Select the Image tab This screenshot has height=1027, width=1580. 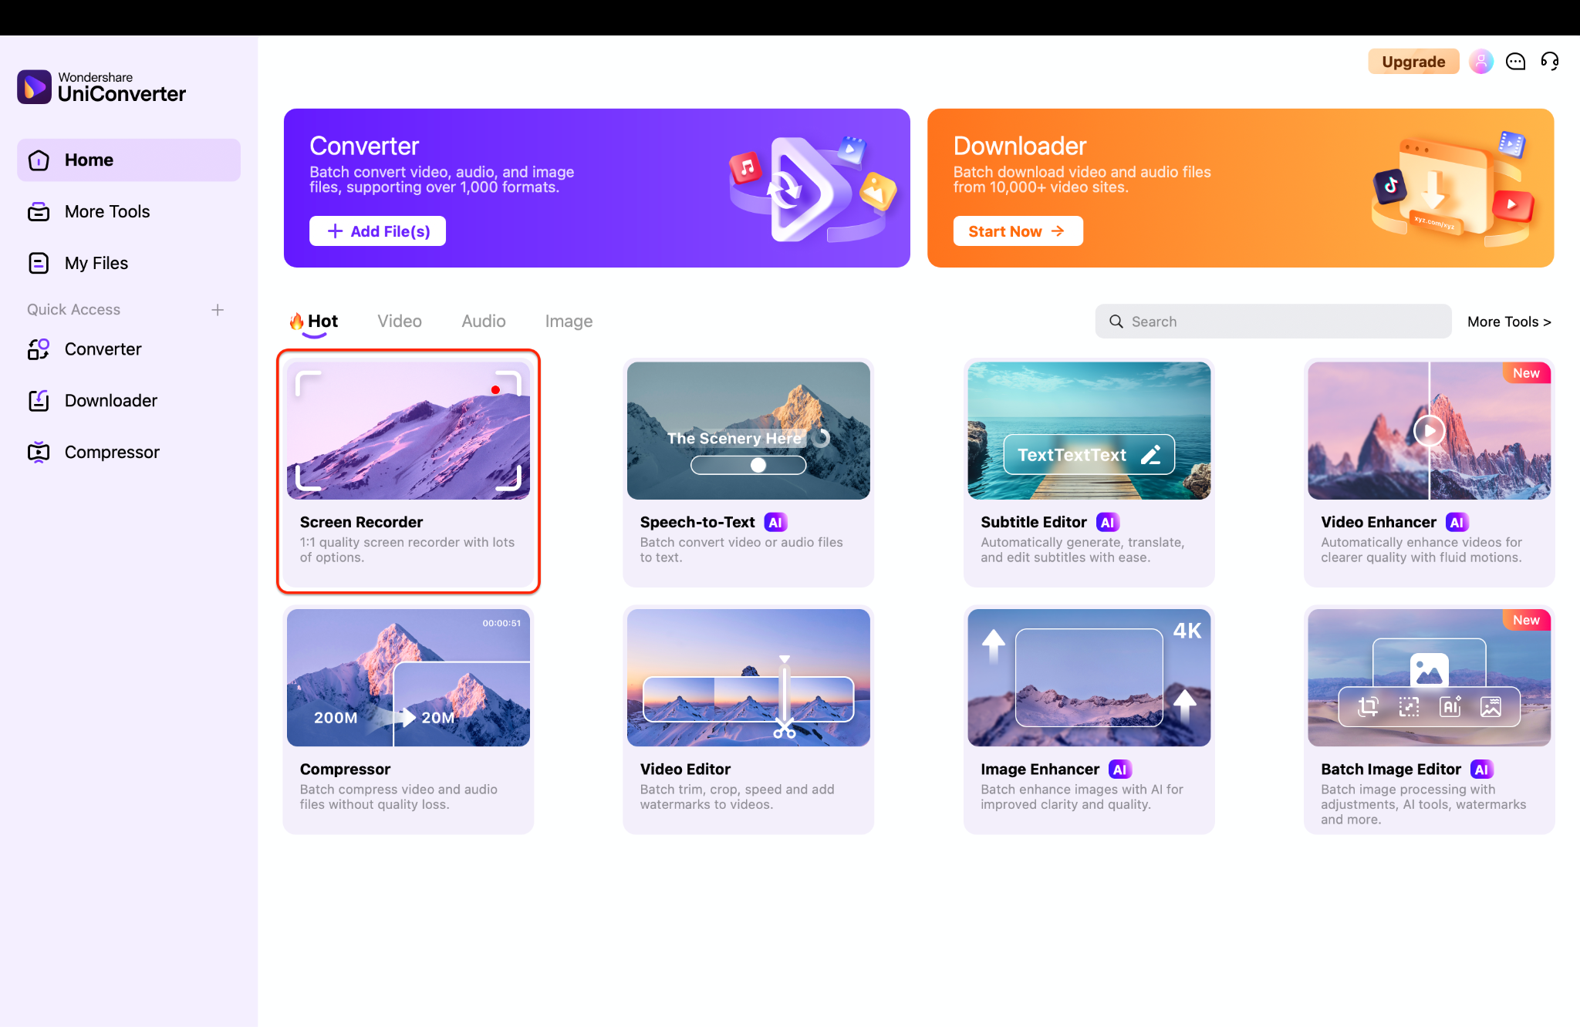(x=569, y=321)
